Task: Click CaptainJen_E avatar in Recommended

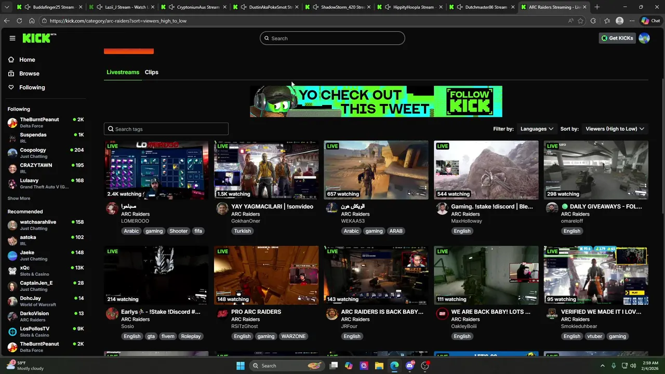Action: pos(12,286)
